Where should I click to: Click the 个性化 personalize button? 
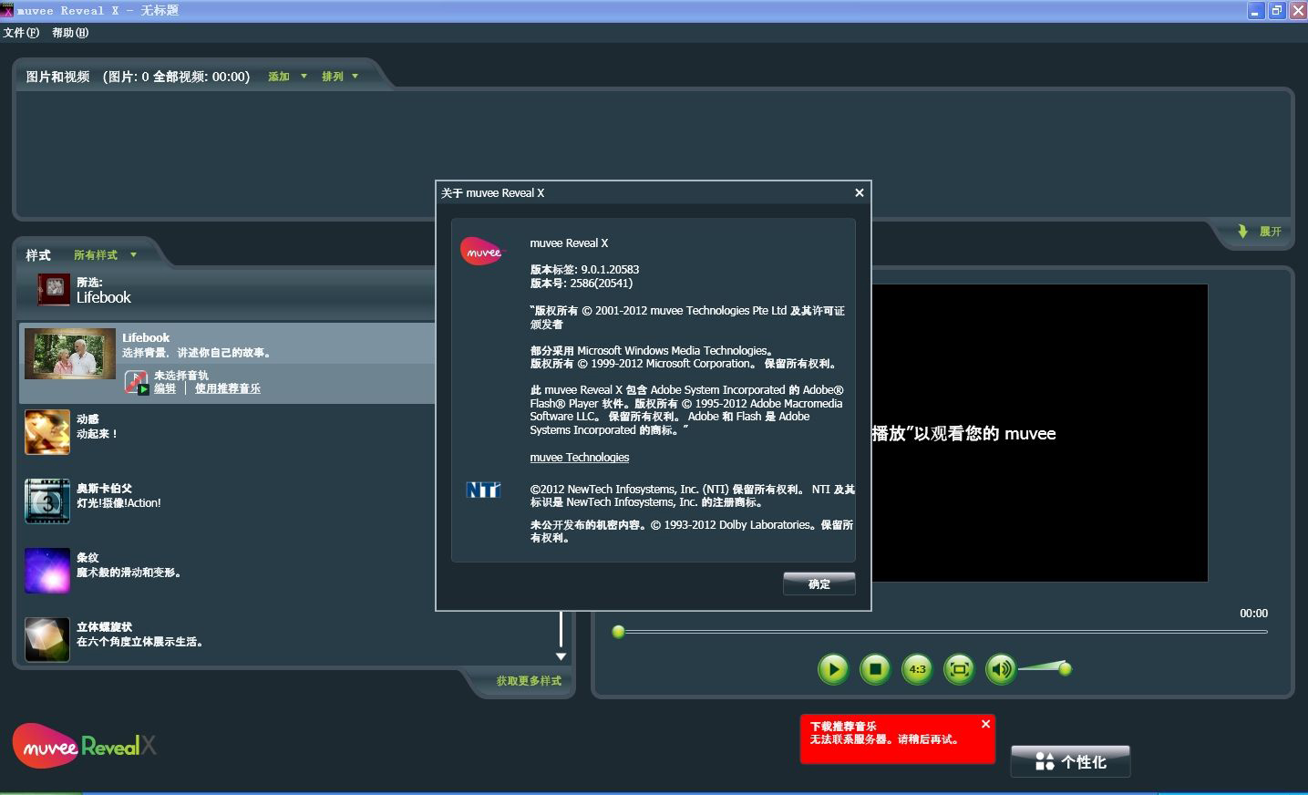pyautogui.click(x=1070, y=761)
